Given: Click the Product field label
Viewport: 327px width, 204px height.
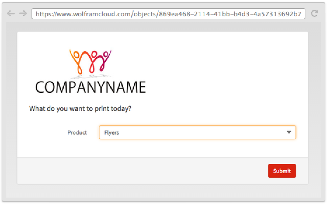Looking at the screenshot, I should click(x=77, y=133).
